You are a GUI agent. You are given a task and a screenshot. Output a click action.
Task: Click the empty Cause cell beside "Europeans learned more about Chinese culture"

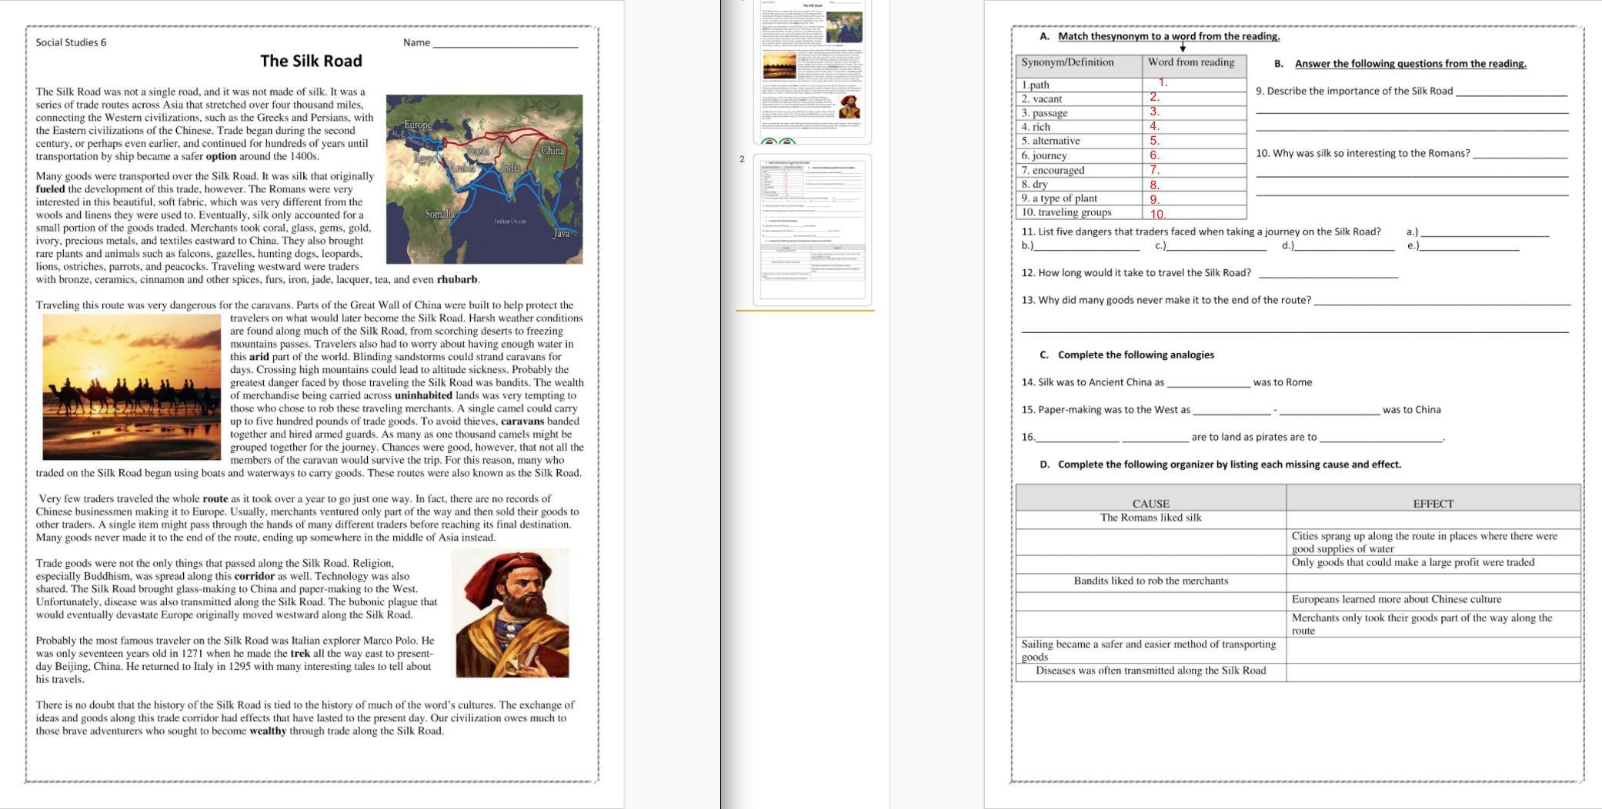[x=1151, y=601]
